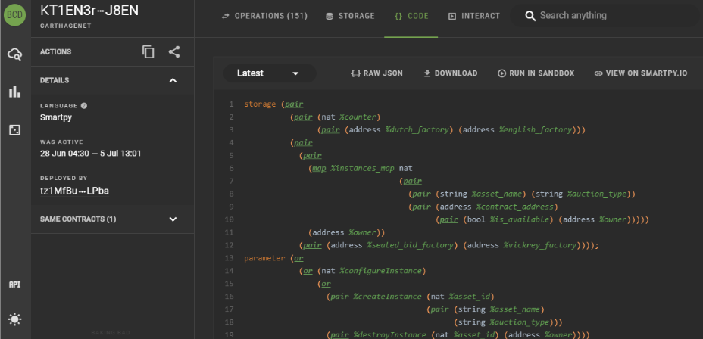The width and height of the screenshot is (703, 339).
Task: Click the Raw JSON button
Action: pos(376,73)
